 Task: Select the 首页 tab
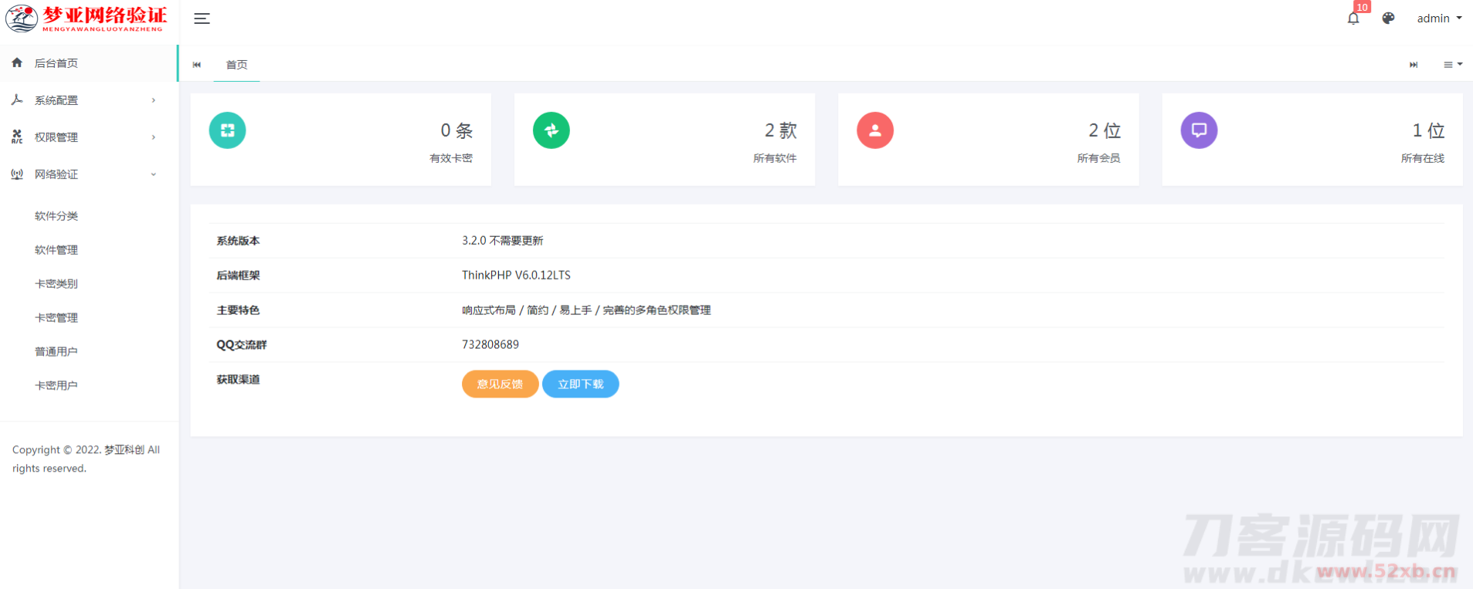pyautogui.click(x=236, y=65)
